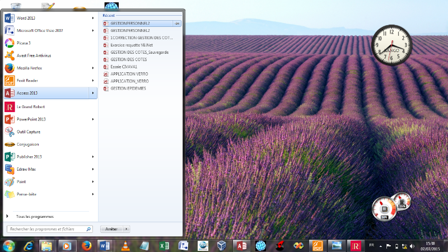Open recent file Essaie CIVAVA1
The image size is (448, 252).
pyautogui.click(x=124, y=67)
